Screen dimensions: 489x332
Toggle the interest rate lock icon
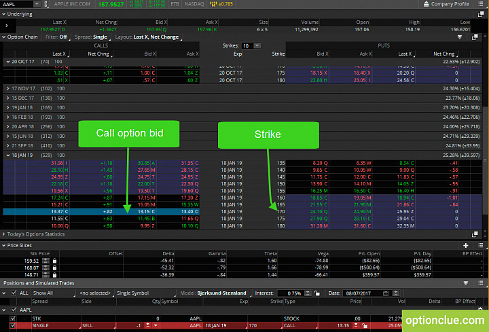317,293
